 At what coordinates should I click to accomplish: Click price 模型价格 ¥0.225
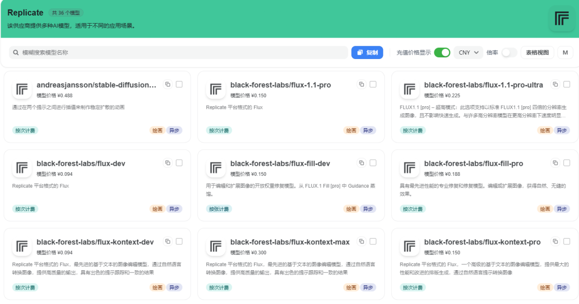coord(442,95)
